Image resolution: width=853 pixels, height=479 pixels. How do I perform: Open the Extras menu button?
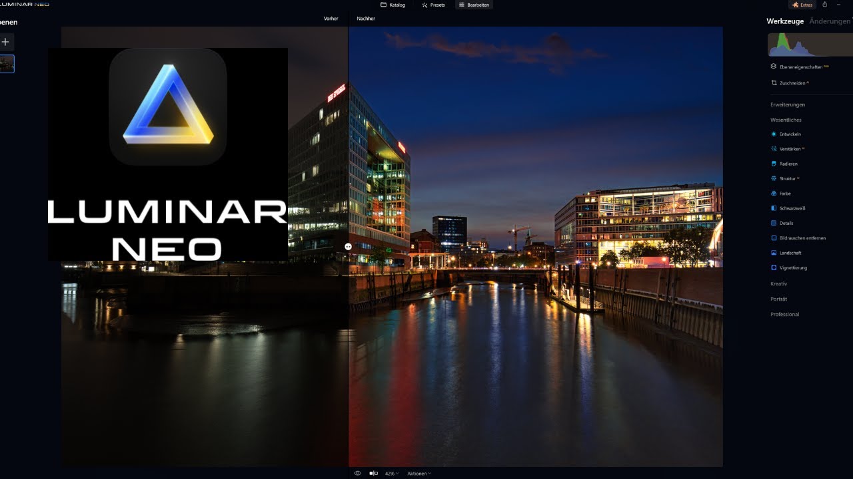(x=802, y=5)
